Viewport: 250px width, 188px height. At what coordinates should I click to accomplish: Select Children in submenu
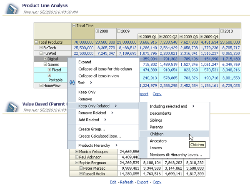[x=174, y=134]
